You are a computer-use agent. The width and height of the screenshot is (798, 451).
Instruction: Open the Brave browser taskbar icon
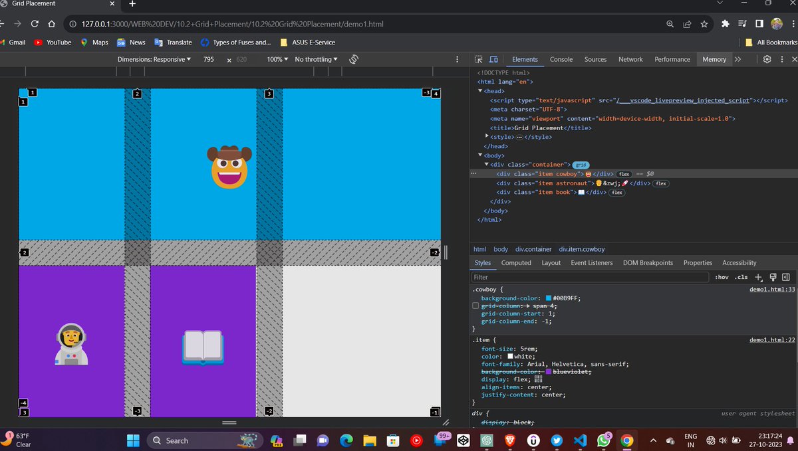pos(510,440)
